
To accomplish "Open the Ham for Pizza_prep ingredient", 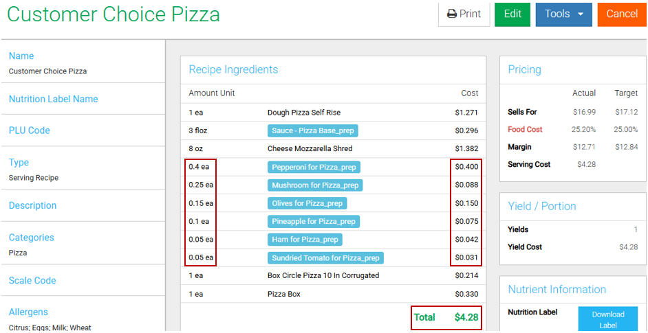I will tap(305, 239).
